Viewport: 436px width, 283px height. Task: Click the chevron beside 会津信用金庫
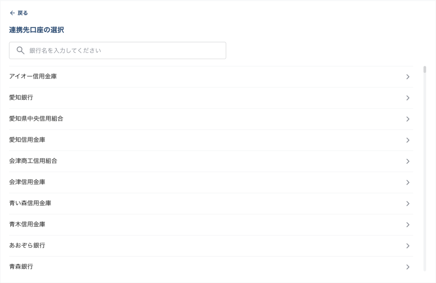point(408,182)
